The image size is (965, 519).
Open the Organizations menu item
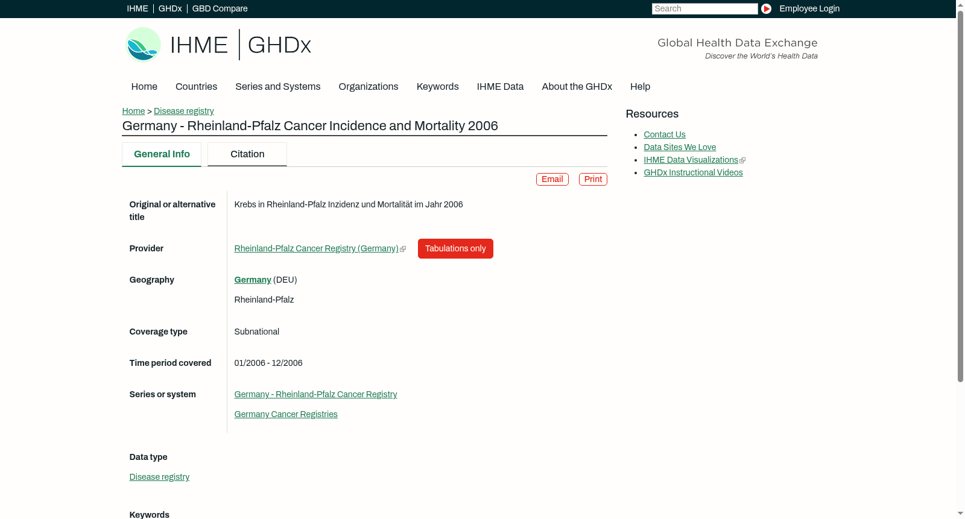(369, 87)
